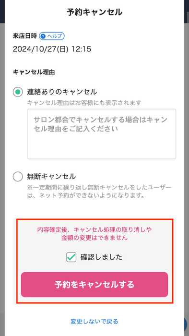Image resolution: width=189 pixels, height=336 pixels.
Task: Click the blue question mark help icon
Action: pyautogui.click(x=43, y=36)
